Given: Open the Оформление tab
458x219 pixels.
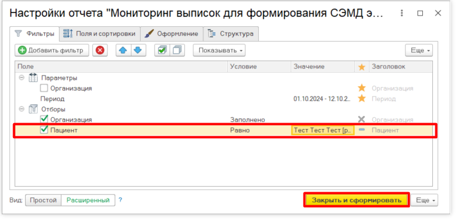Looking at the screenshot, I should 172,34.
